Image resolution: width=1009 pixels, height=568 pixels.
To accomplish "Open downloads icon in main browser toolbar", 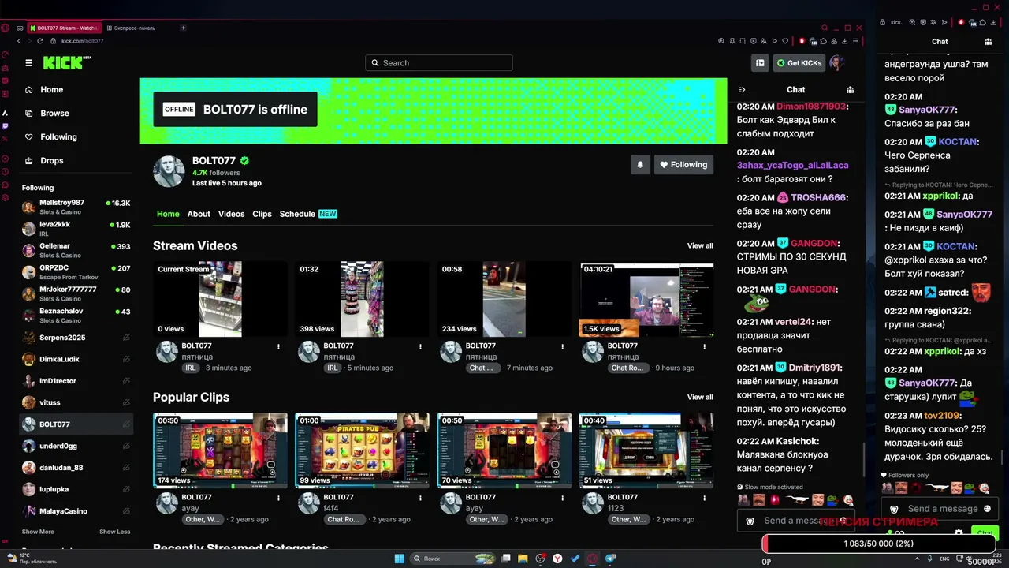I will point(845,41).
